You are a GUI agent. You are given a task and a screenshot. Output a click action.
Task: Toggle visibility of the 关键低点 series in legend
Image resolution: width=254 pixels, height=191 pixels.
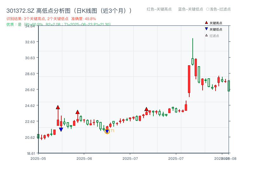213,28
